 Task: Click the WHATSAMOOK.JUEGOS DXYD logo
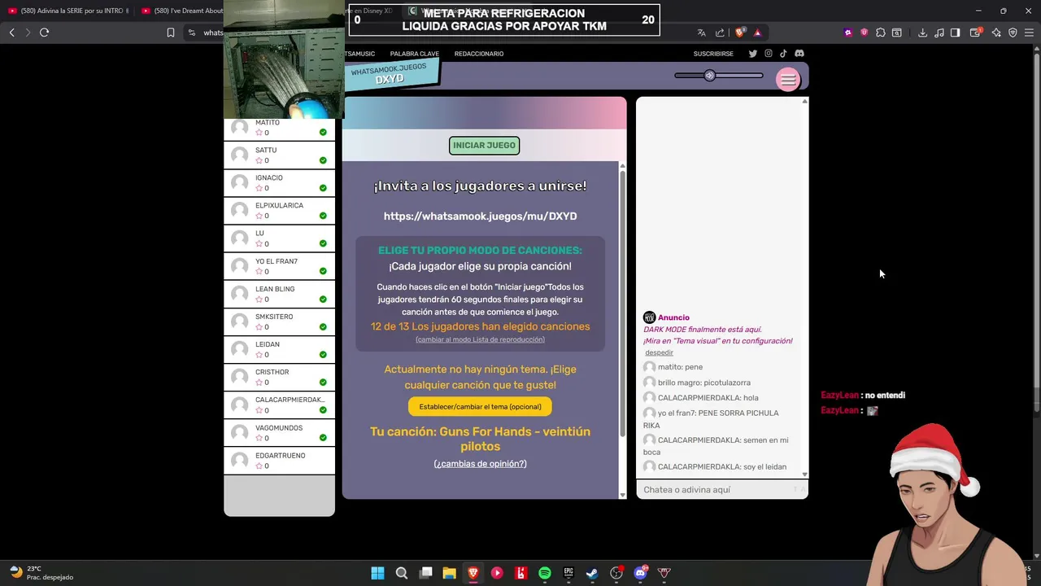tap(390, 74)
